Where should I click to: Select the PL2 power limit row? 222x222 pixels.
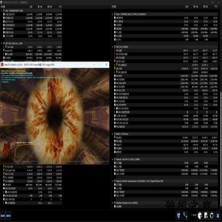coord(32,181)
